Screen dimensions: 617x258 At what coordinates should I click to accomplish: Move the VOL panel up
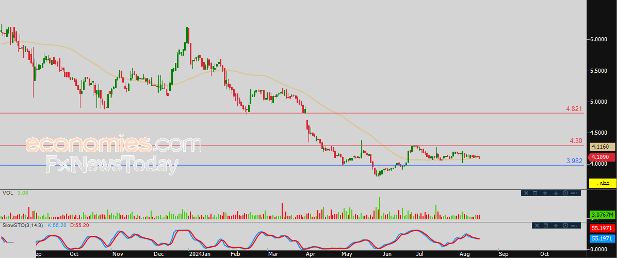546,193
